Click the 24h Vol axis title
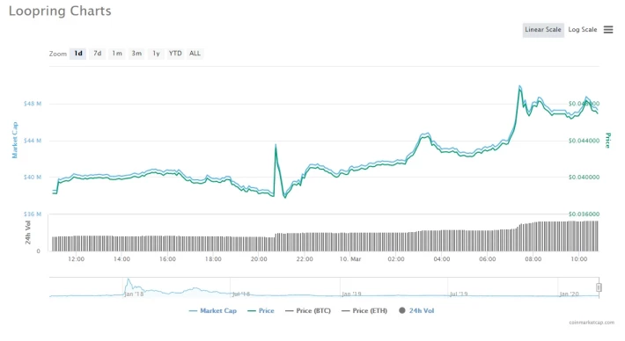Viewport: 625px width, 341px height. pos(27,233)
